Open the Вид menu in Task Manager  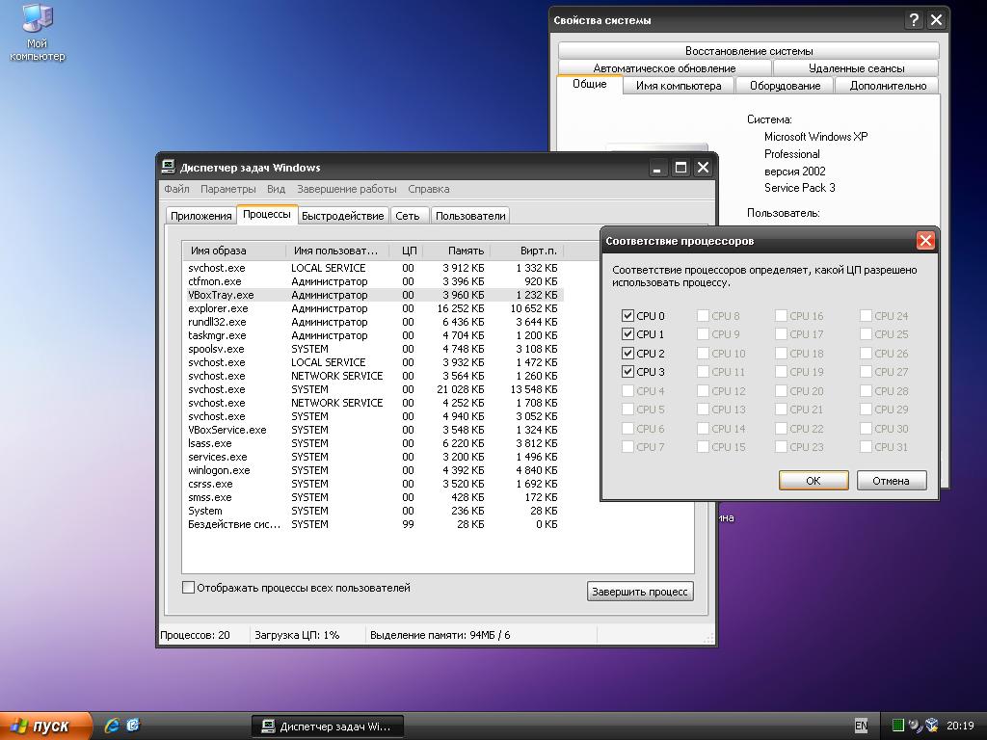[276, 189]
